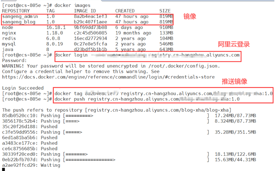Select the sangeng_admin repository name
Image resolution: width=275 pixels, height=171 pixels.
pyautogui.click(x=20, y=16)
